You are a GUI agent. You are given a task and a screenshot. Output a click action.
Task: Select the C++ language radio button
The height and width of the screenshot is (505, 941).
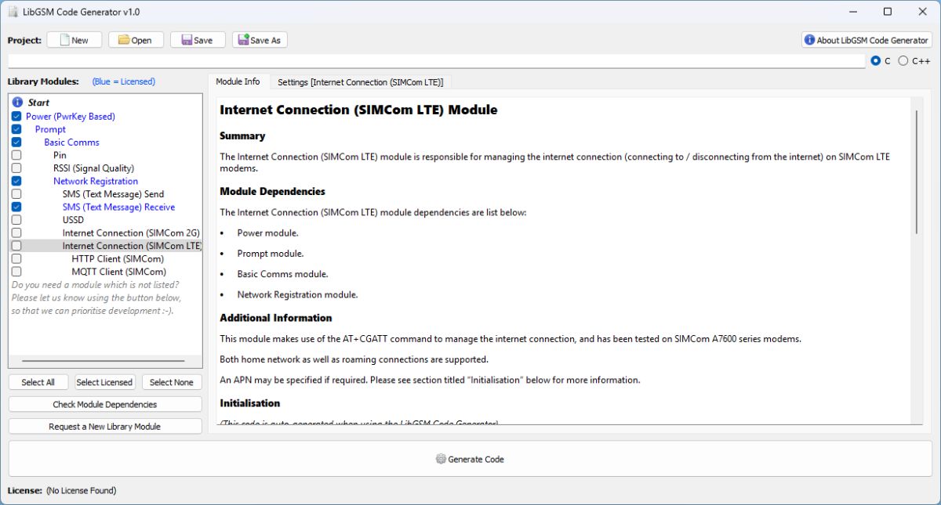[903, 61]
